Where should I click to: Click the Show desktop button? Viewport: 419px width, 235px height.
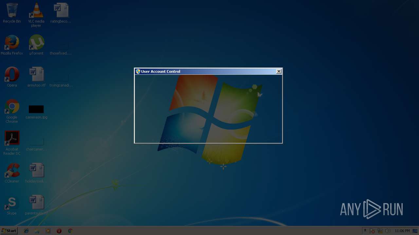[415, 231]
